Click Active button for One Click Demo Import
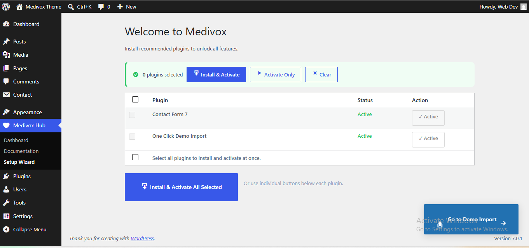Image resolution: width=529 pixels, height=248 pixels. tap(428, 140)
